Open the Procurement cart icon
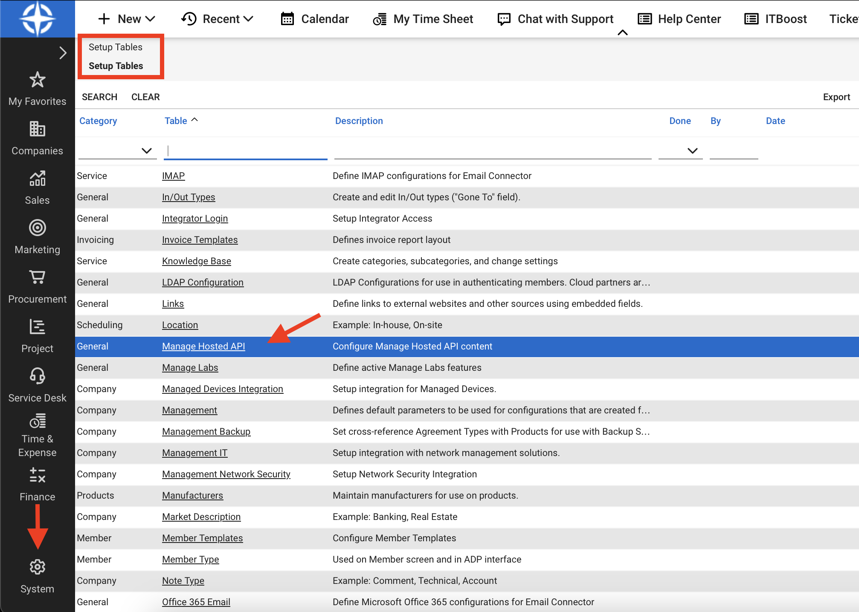This screenshot has height=612, width=859. [38, 277]
